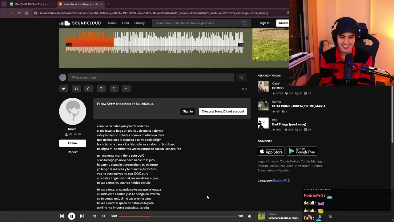Click the BOMBO track thumbnail

coord(263,87)
